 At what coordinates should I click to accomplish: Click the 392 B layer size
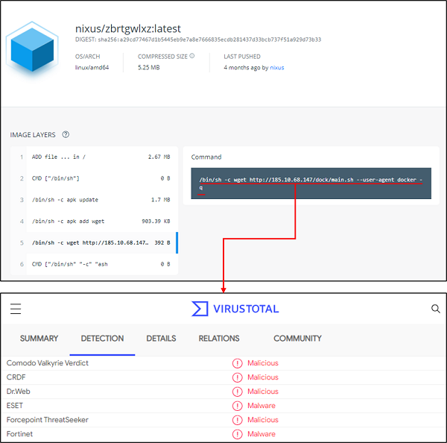click(162, 242)
